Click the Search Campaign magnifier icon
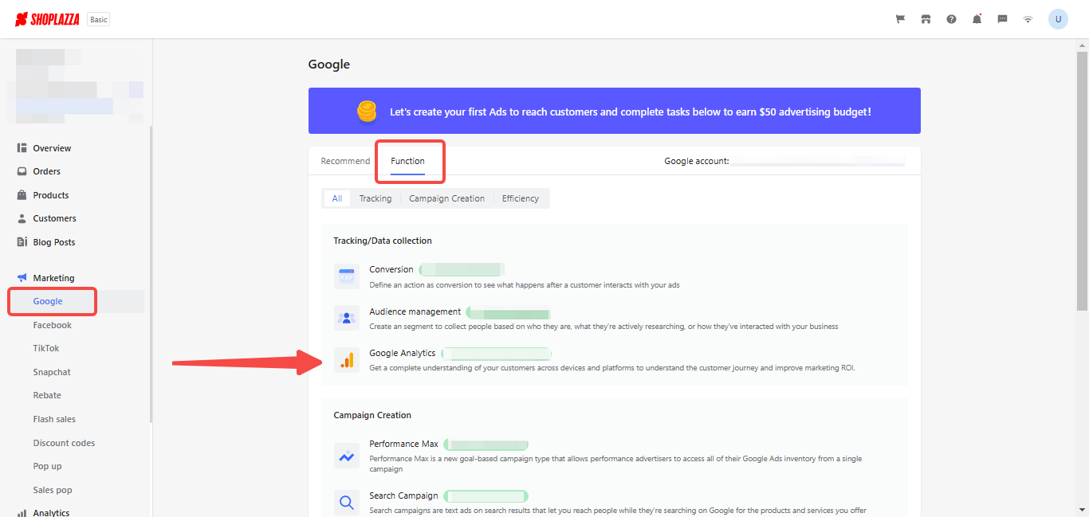Image resolution: width=1089 pixels, height=517 pixels. (x=347, y=503)
